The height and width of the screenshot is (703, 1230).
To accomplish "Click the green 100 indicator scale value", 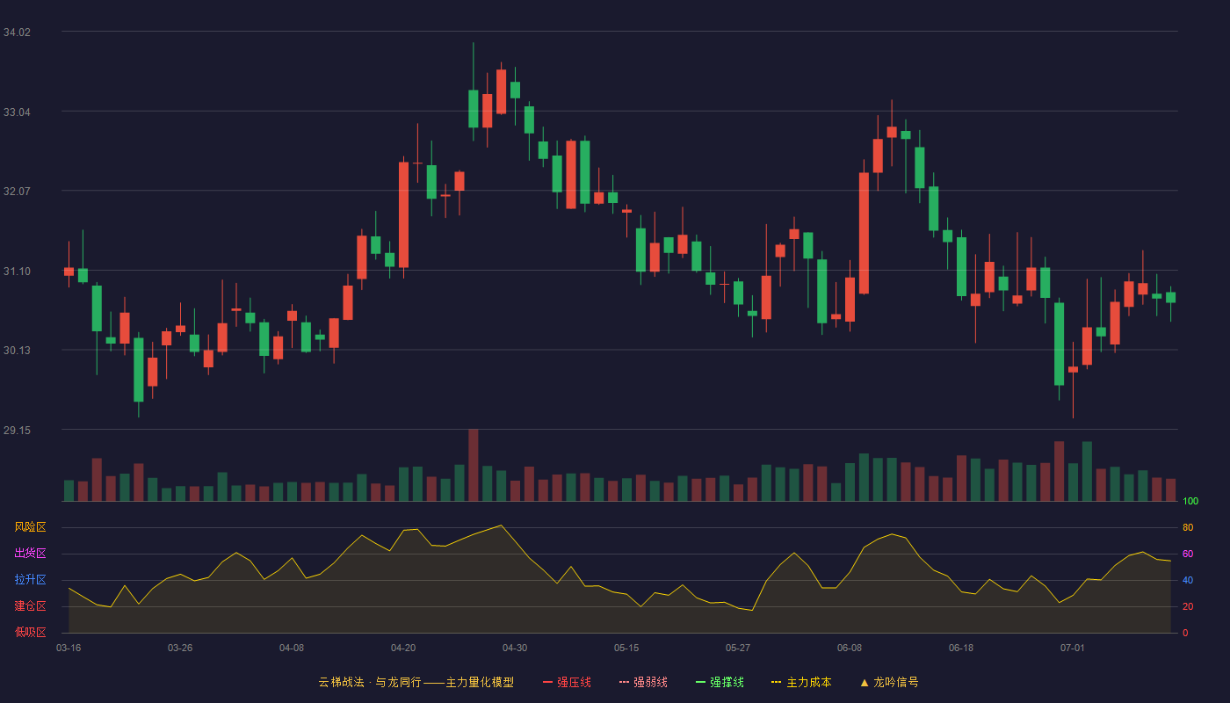I will pyautogui.click(x=1190, y=502).
